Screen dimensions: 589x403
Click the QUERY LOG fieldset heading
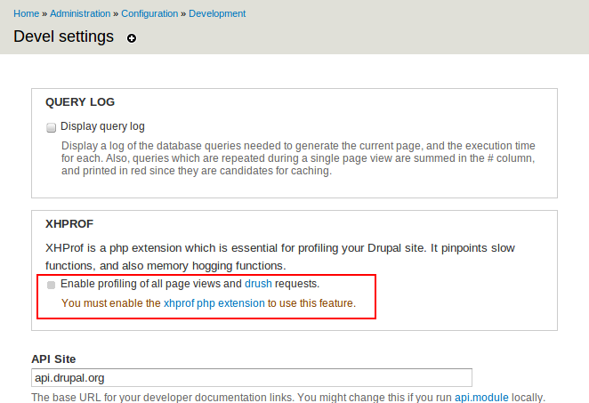[x=80, y=102]
